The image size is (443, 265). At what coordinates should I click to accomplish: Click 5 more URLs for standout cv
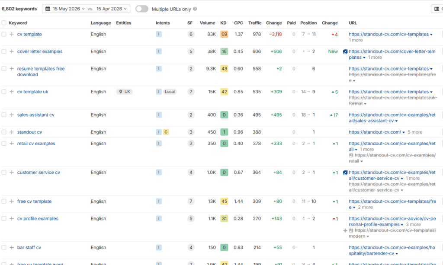pyautogui.click(x=415, y=132)
